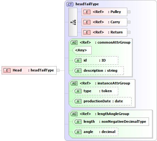Click the E icon of Pulley reference
Screen dimensions: 157x141
coord(87,12)
